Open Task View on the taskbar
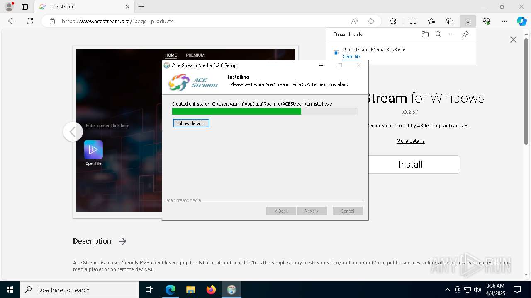The image size is (531, 298). (149, 290)
